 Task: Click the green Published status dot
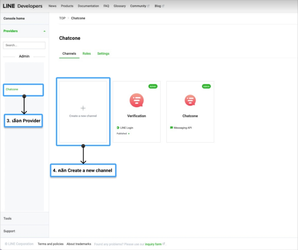click(x=129, y=134)
